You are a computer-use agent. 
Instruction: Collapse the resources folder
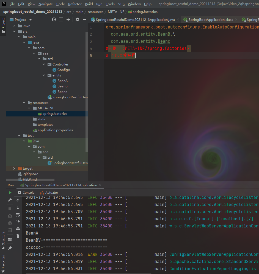coord(24,102)
